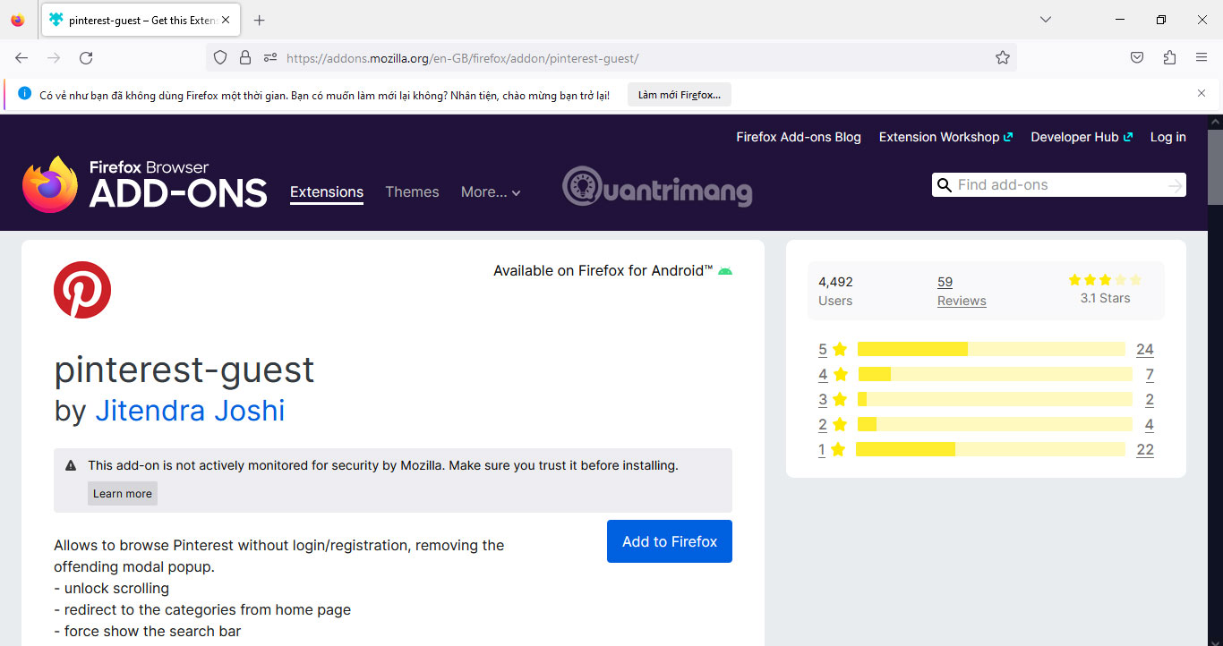Open the 24 five-star reviews count
This screenshot has height=646, width=1223.
[1145, 349]
